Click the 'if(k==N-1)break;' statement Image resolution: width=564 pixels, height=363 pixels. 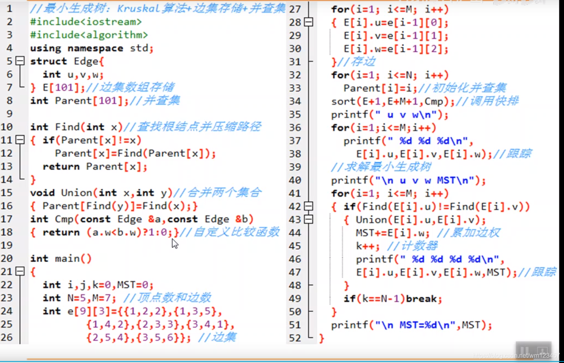pos(393,299)
